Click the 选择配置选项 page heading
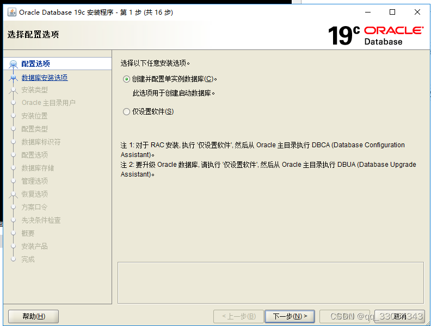Viewport: 431px width, 326px height. [33, 35]
